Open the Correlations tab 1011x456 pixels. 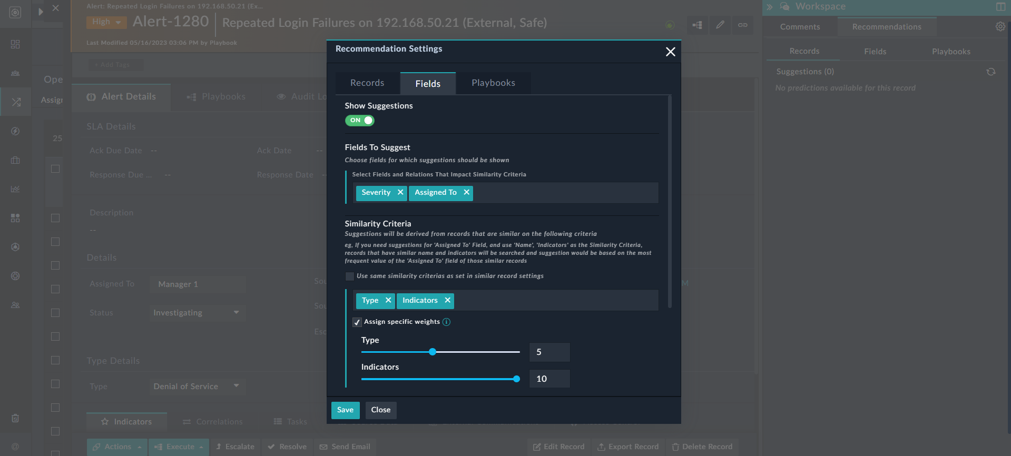(x=213, y=422)
